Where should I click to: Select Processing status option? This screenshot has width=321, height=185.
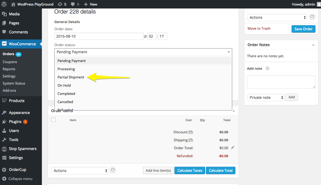pos(143,69)
